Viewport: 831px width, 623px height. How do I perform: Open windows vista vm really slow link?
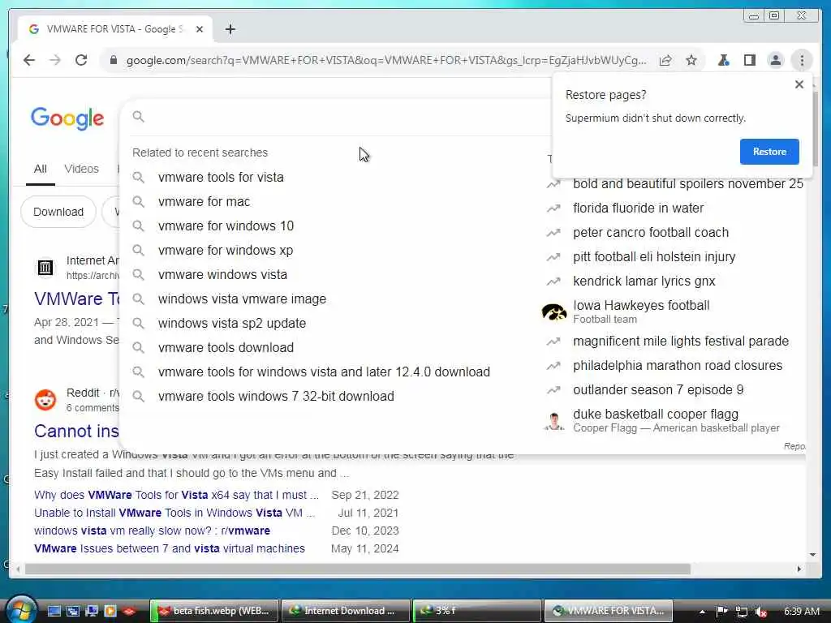(152, 531)
